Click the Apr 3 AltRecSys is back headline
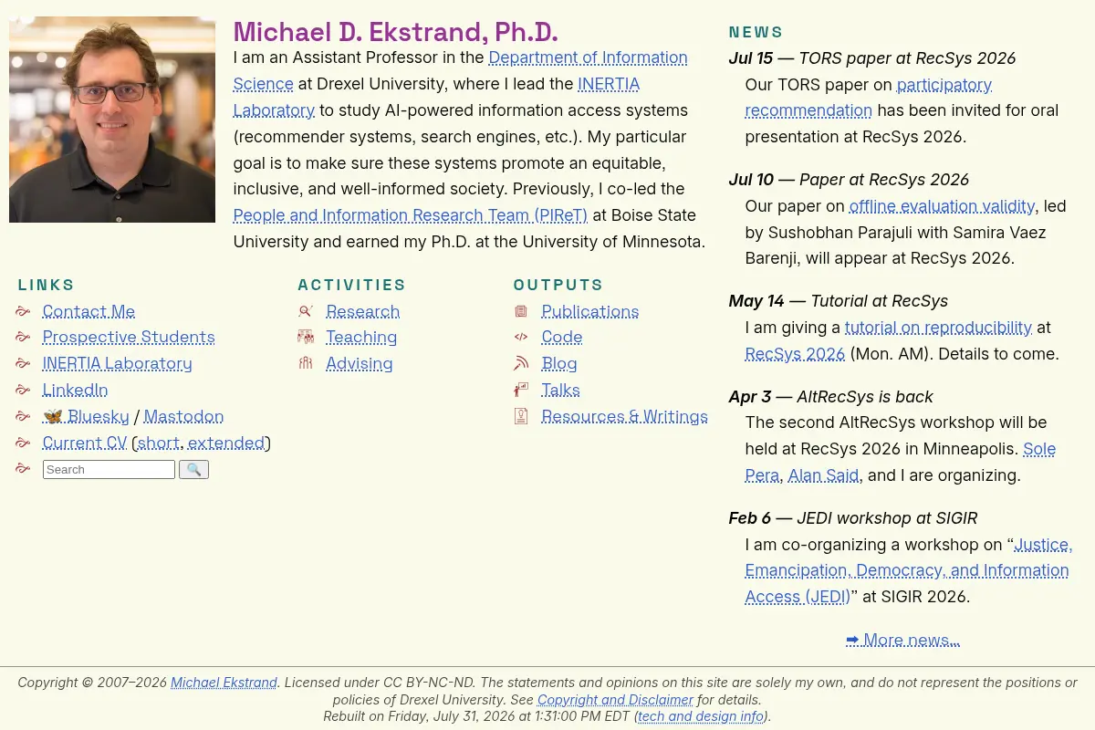 click(830, 397)
